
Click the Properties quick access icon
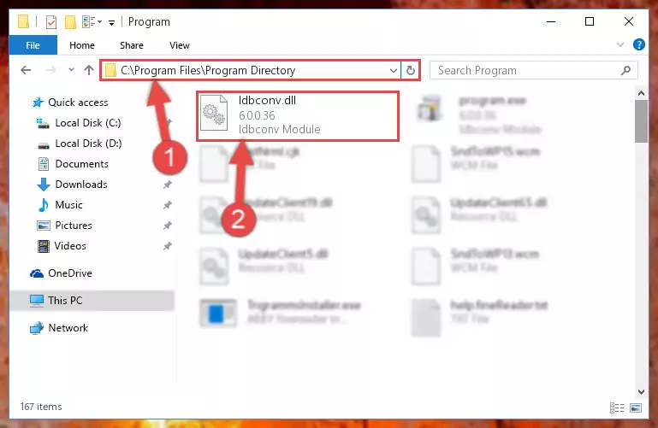tap(51, 21)
